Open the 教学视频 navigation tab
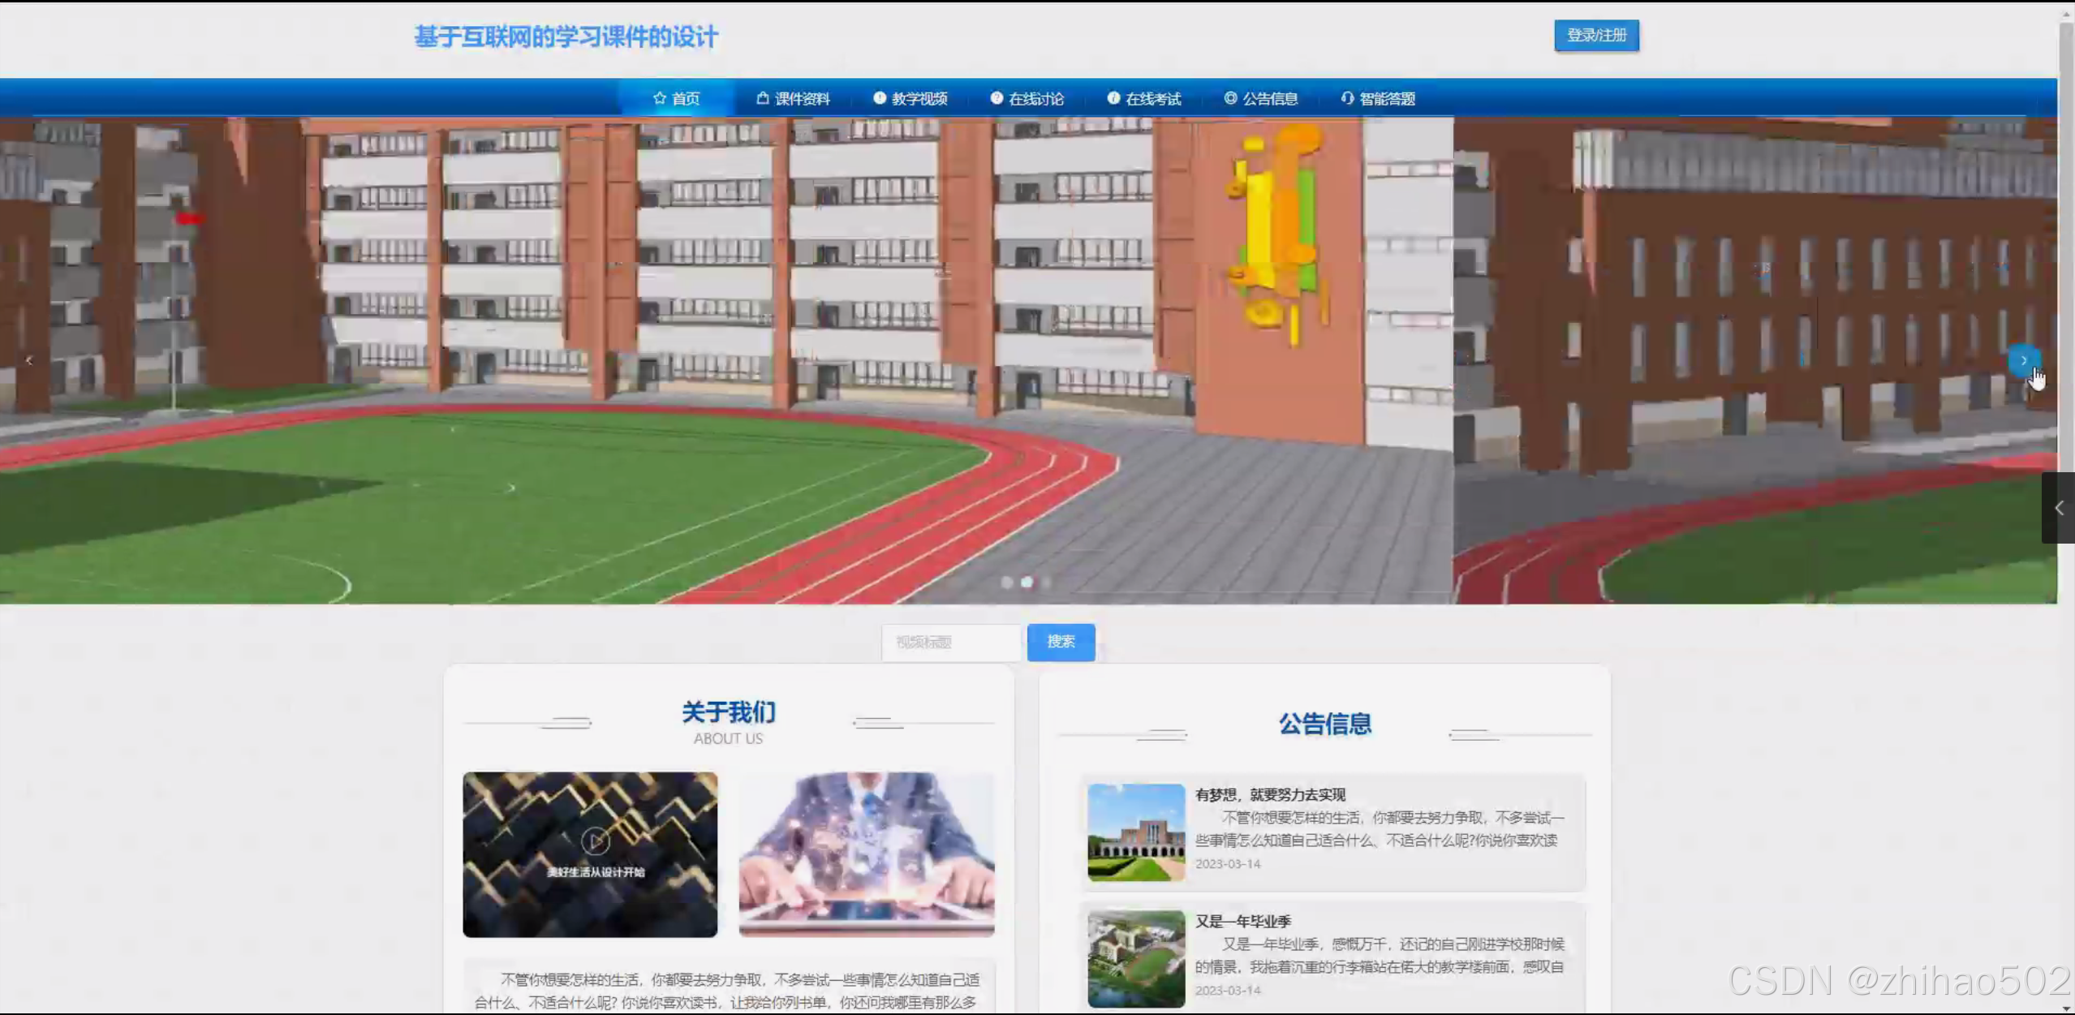2075x1015 pixels. tap(919, 99)
